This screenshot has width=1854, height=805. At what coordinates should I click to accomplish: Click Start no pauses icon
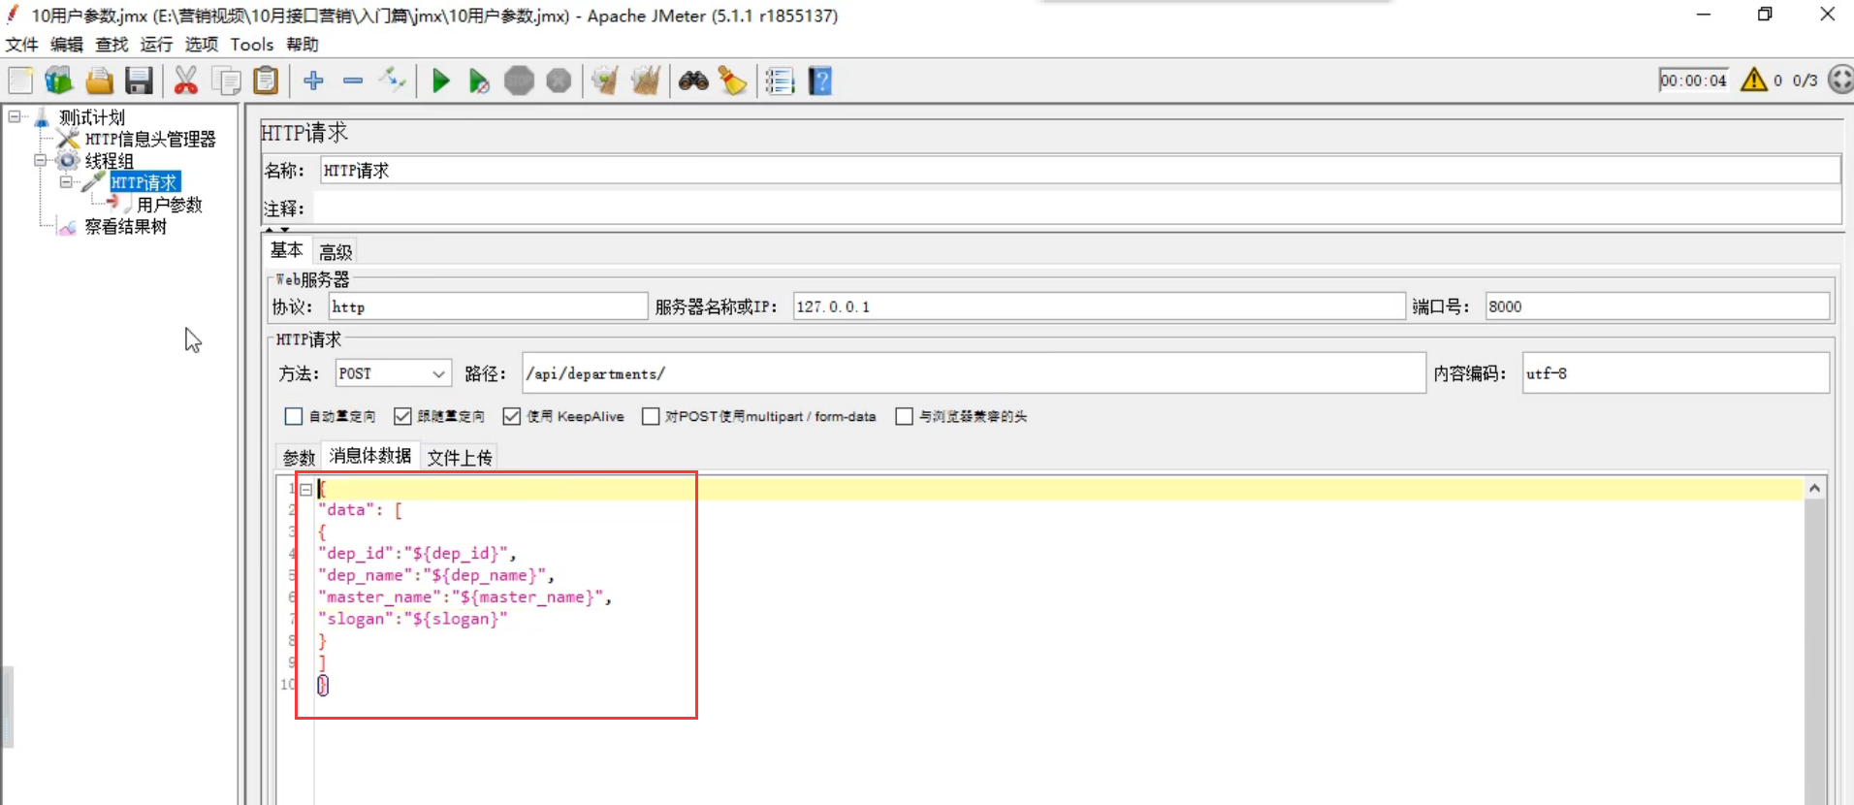(x=479, y=80)
